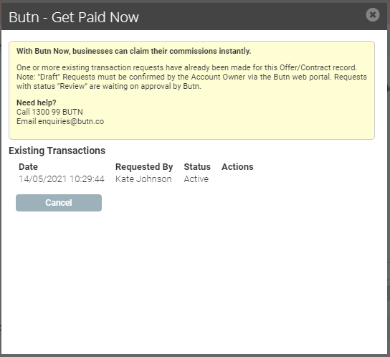
Task: Click the Need help? heading
Action: [x=37, y=103]
